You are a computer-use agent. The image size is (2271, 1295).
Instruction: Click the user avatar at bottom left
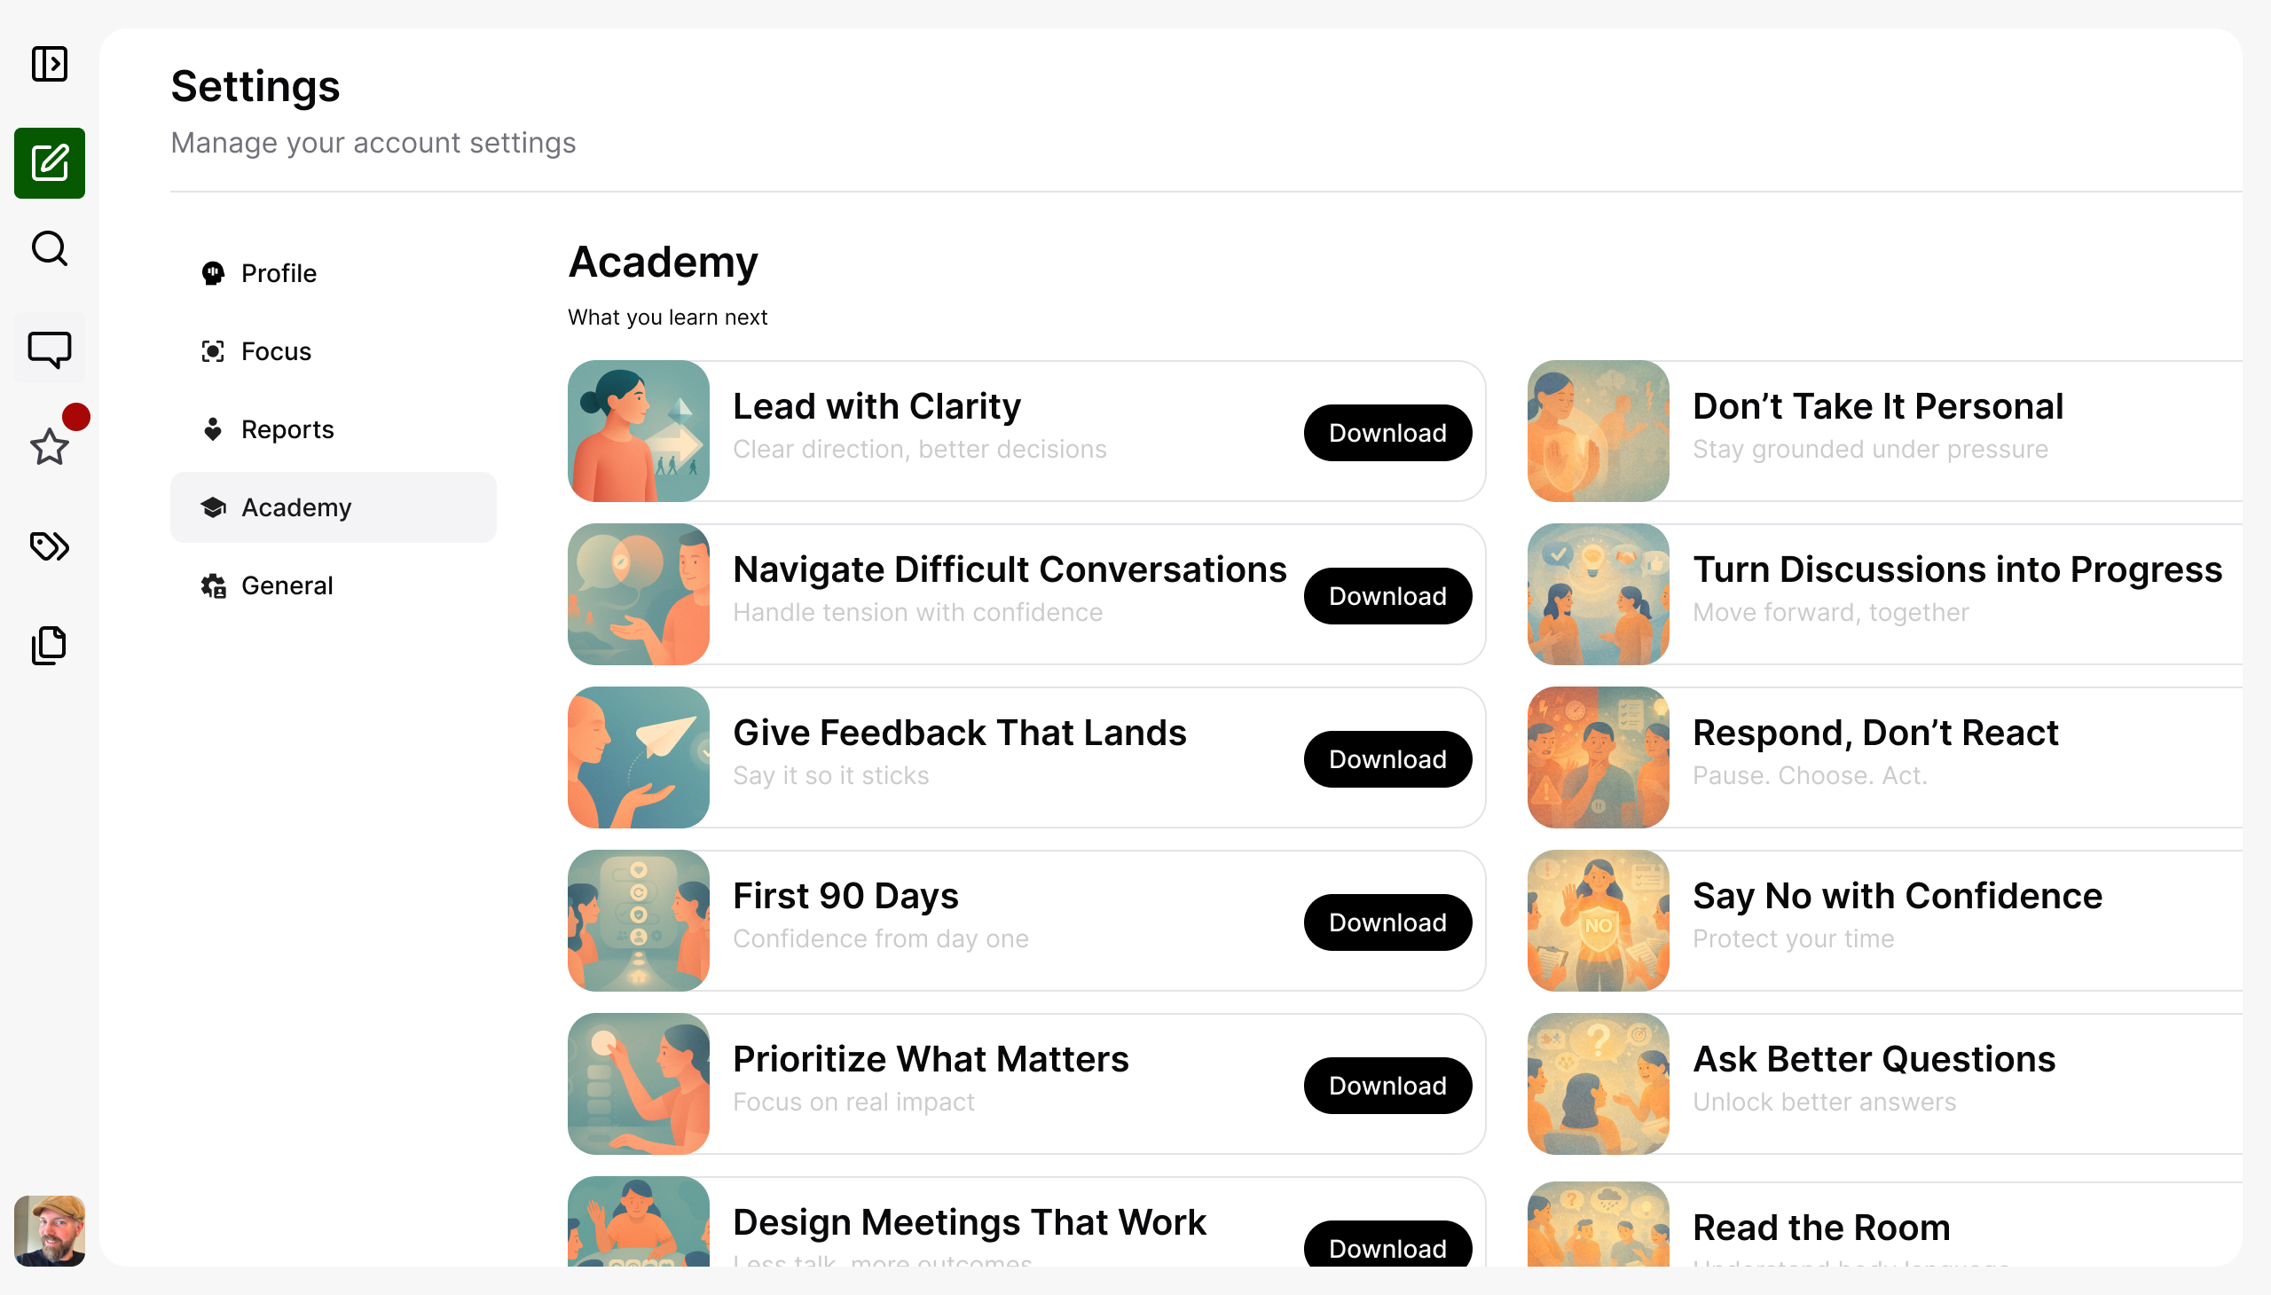49,1231
